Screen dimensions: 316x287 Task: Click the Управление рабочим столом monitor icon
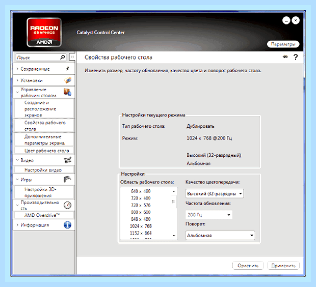pos(67,92)
